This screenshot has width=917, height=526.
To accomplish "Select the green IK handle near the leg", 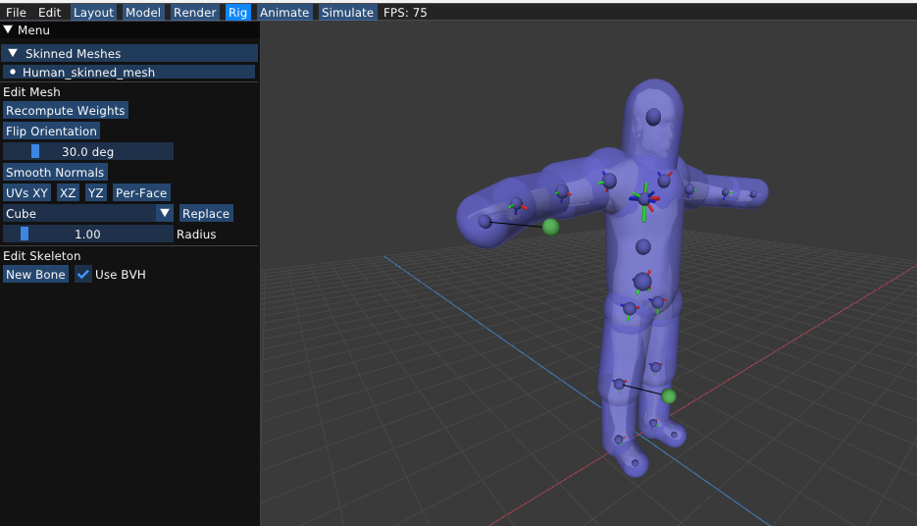I will (669, 396).
